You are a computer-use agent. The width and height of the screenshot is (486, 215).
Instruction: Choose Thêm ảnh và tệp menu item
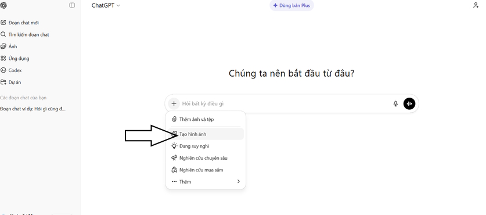coord(206,119)
